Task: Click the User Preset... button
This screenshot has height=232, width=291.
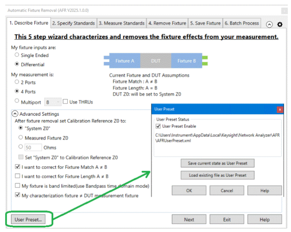Action: click(29, 219)
